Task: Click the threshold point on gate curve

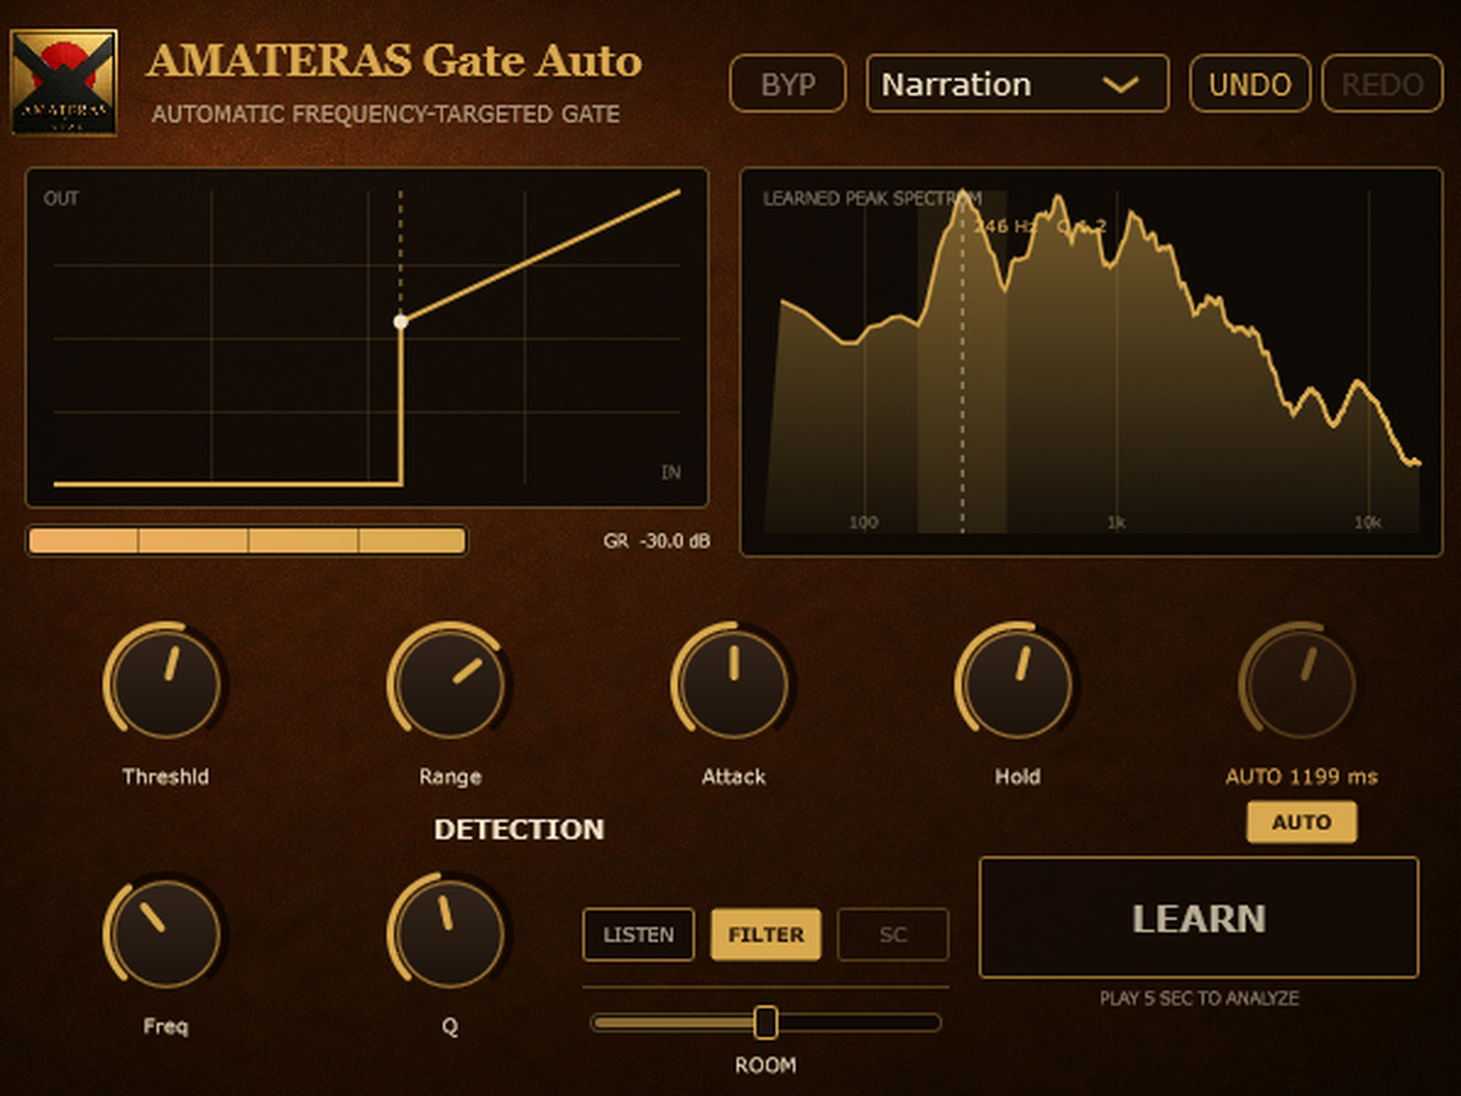Action: tap(401, 321)
